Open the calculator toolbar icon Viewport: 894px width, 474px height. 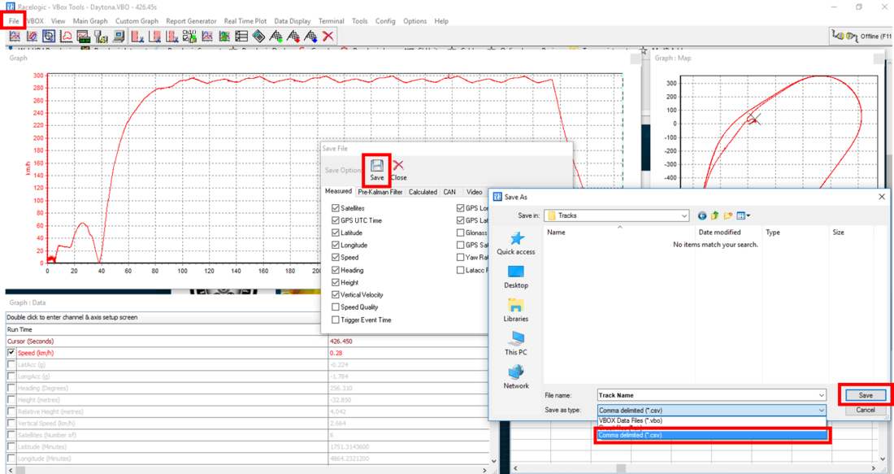pyautogui.click(x=258, y=36)
